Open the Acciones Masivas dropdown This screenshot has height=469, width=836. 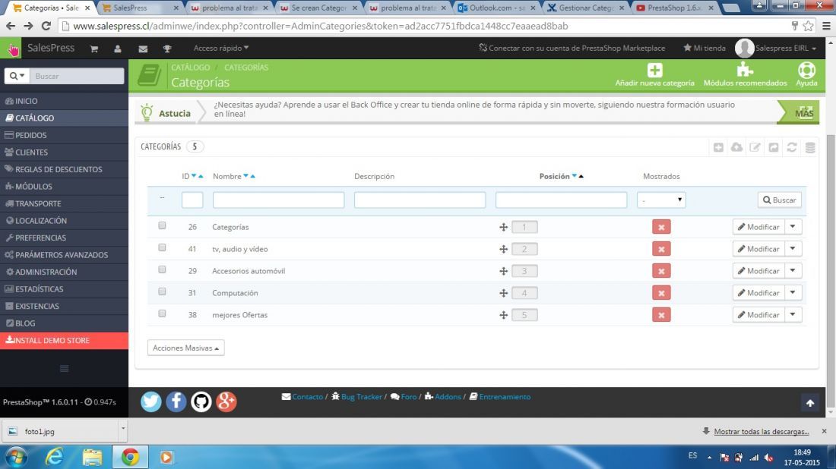pos(185,348)
